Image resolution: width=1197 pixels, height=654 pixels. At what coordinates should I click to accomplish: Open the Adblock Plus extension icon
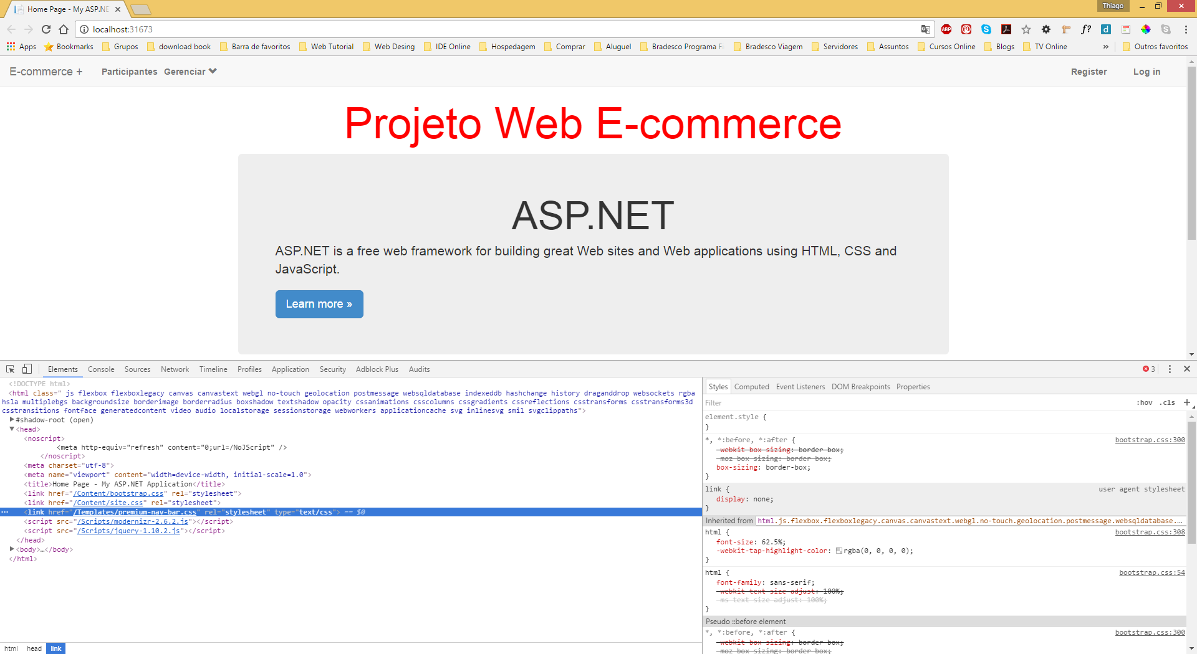click(x=946, y=29)
